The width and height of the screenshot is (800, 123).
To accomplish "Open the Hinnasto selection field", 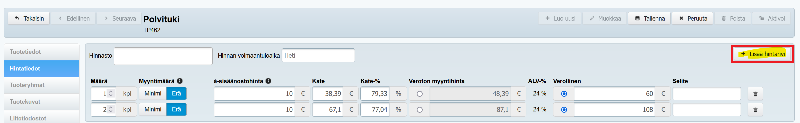I will tap(163, 56).
